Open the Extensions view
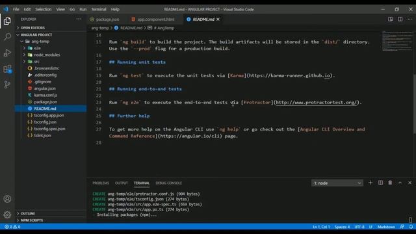Viewport: 416px width, 234px height. tap(7, 69)
